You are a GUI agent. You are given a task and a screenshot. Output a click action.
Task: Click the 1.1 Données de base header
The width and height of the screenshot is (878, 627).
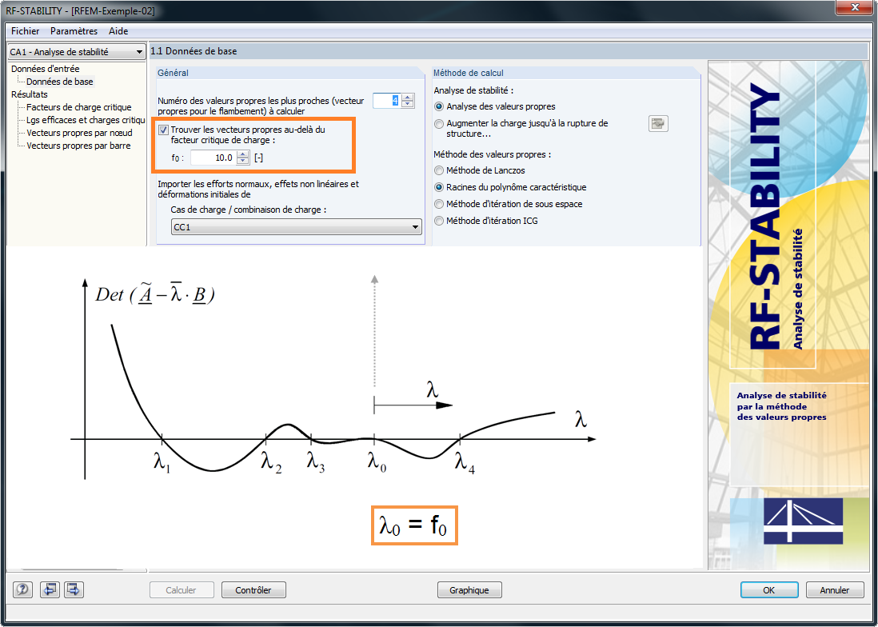(194, 51)
